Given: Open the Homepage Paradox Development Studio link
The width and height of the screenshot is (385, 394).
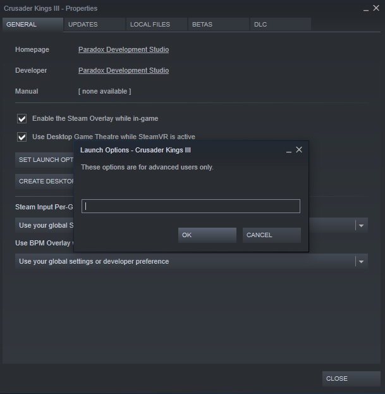Looking at the screenshot, I should click(x=123, y=49).
